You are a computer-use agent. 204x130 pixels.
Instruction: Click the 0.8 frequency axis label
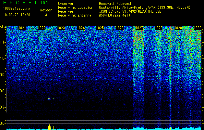3,91
